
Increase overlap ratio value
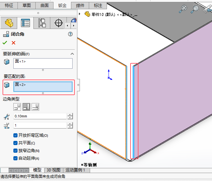click(70, 124)
